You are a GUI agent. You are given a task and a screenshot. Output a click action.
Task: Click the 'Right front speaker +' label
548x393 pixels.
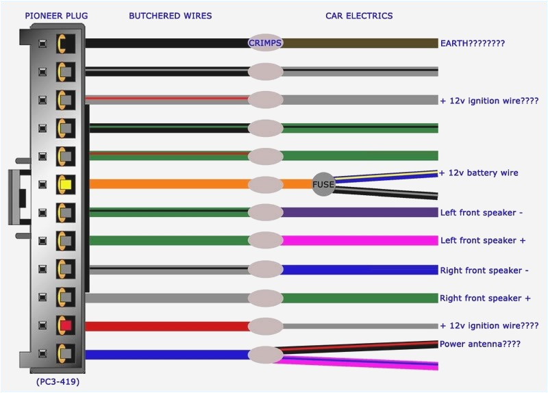coord(485,298)
